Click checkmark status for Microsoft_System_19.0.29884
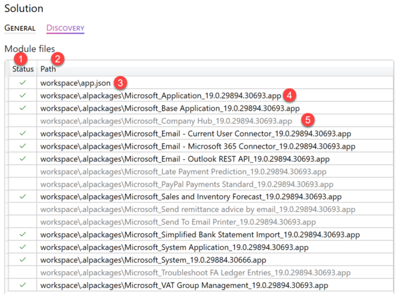Screen dimensions: 397x294 pos(23,259)
